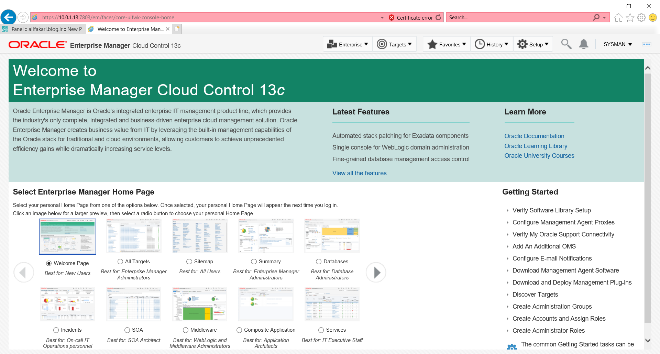Screen dimensions: 660x354
Task: Open Verify My Oracle Support Connectivity task
Action: [563, 234]
